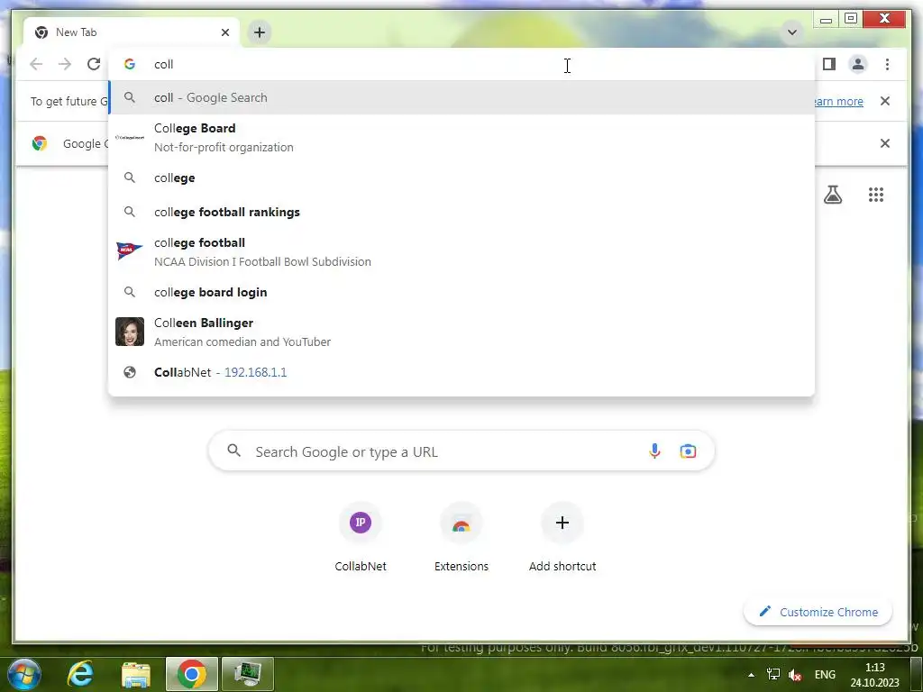The width and height of the screenshot is (923, 692).
Task: Click the forward navigation arrow
Action: coord(65,64)
